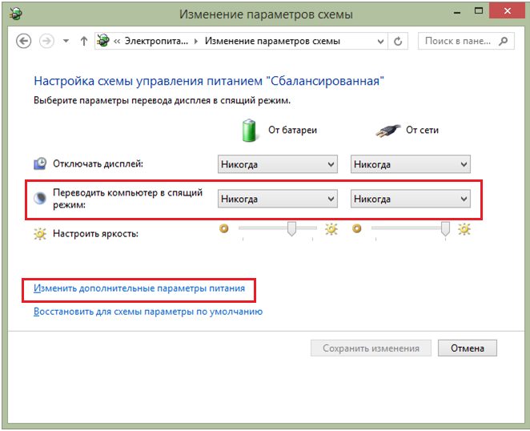Click plugged-in brightness slider thumb
The width and height of the screenshot is (530, 431).
pos(445,228)
